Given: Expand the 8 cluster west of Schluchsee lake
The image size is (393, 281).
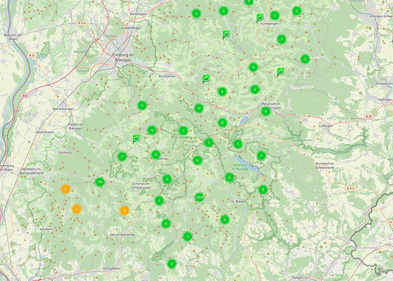Looking at the screenshot, I should (x=229, y=177).
